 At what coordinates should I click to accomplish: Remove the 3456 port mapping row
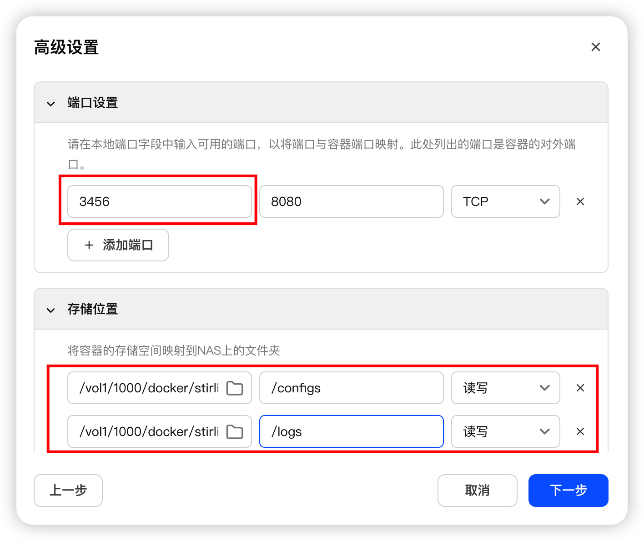(580, 201)
